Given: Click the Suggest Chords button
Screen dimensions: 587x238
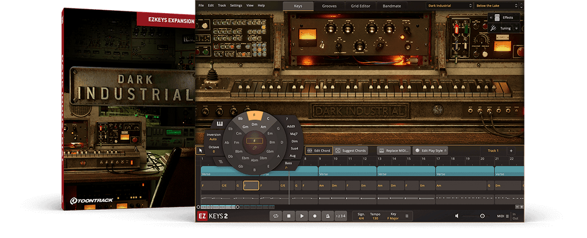Looking at the screenshot, I should [x=350, y=150].
